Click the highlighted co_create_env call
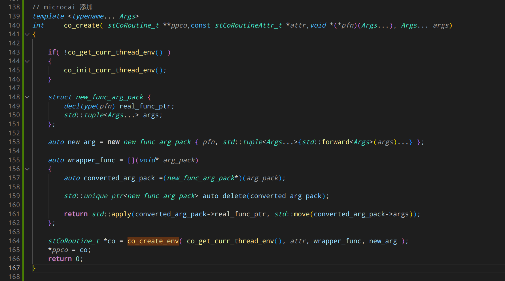 coord(153,241)
